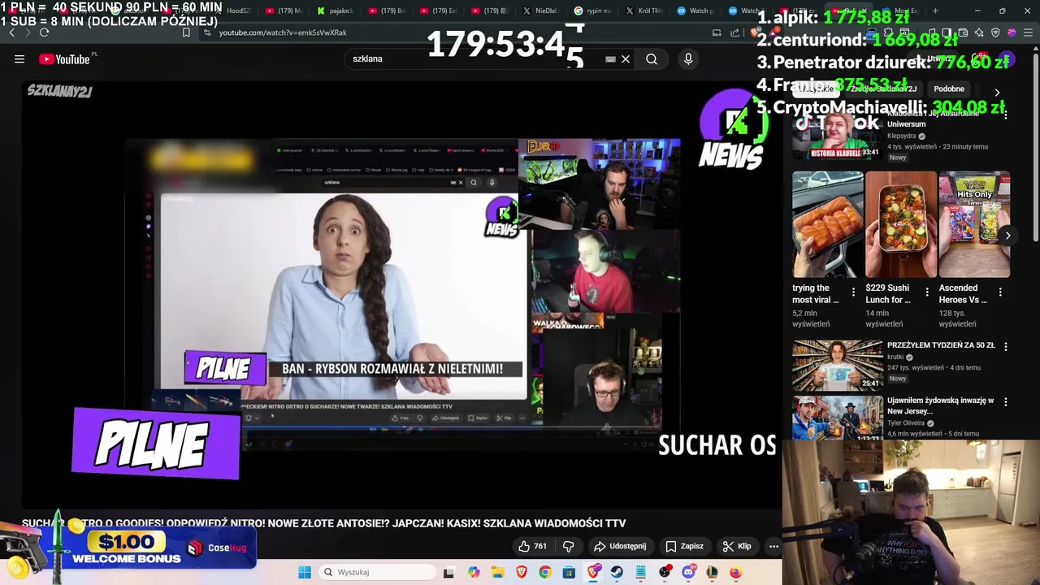This screenshot has height=585, width=1040.
Task: Reload the page with the browser refresh icon
Action: [x=44, y=32]
